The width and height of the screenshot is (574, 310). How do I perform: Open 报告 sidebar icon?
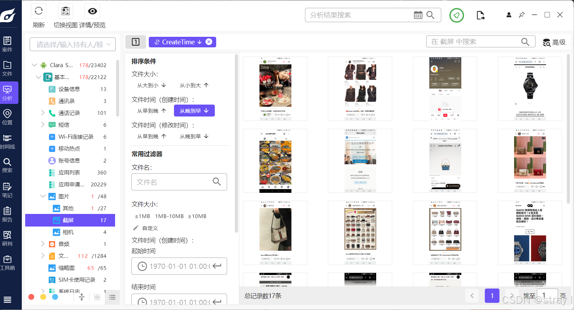pos(7,214)
